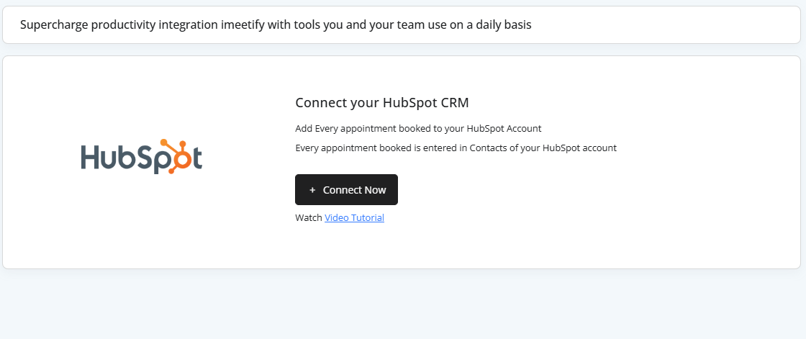This screenshot has height=339, width=806.
Task: Click the Supercharge productivity banner text
Action: coord(276,25)
